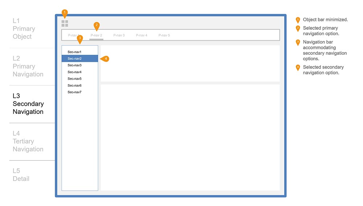Click legend marker beside 'Selected secondary navigation option'

coord(298,67)
